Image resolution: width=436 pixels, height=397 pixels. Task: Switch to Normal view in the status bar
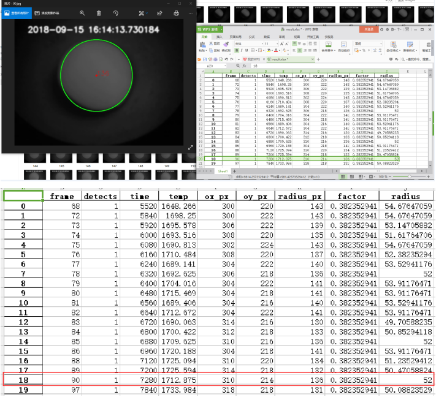coord(343,176)
